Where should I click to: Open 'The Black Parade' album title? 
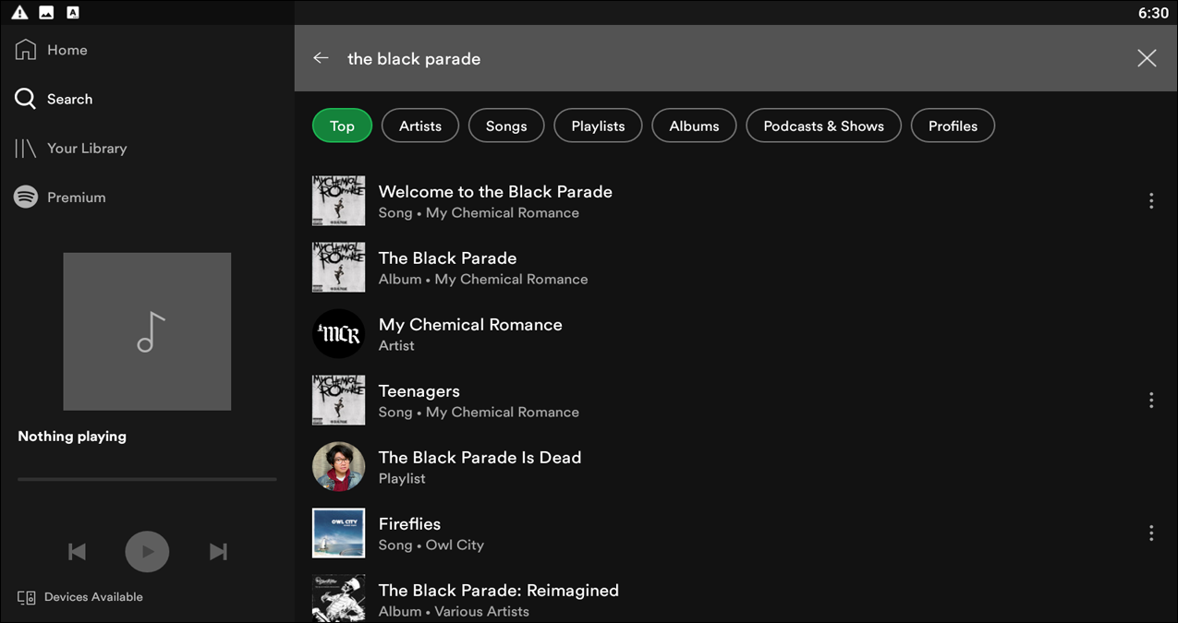(447, 258)
